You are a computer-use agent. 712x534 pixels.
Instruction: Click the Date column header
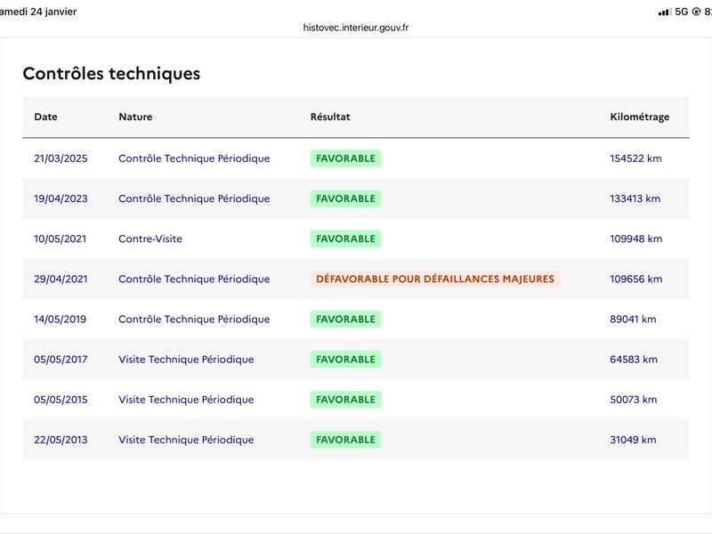[x=45, y=117]
